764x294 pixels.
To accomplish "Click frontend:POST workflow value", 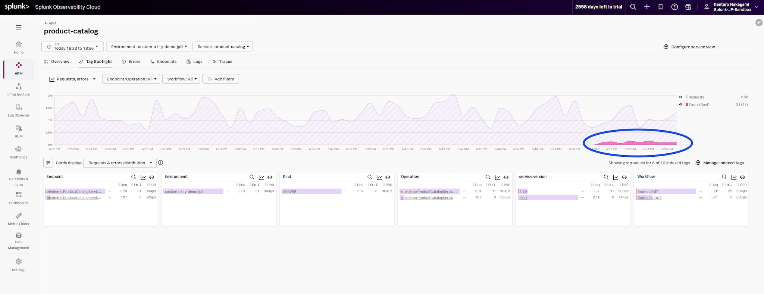I will point(649,198).
